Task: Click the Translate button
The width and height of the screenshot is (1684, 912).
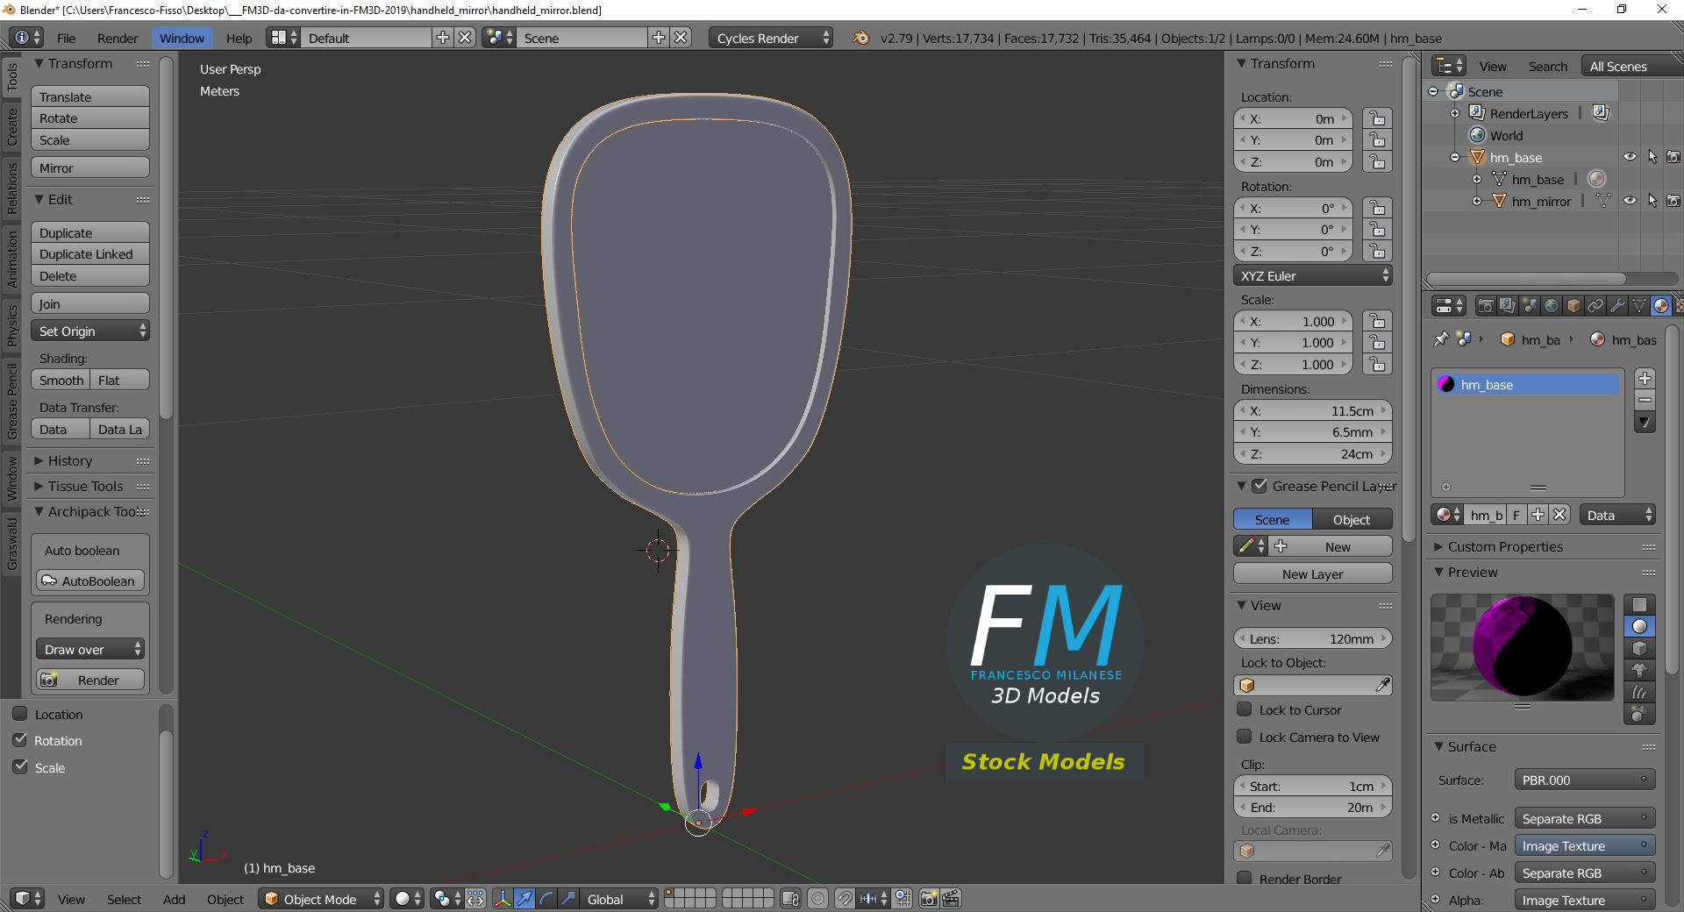Action: tap(90, 96)
